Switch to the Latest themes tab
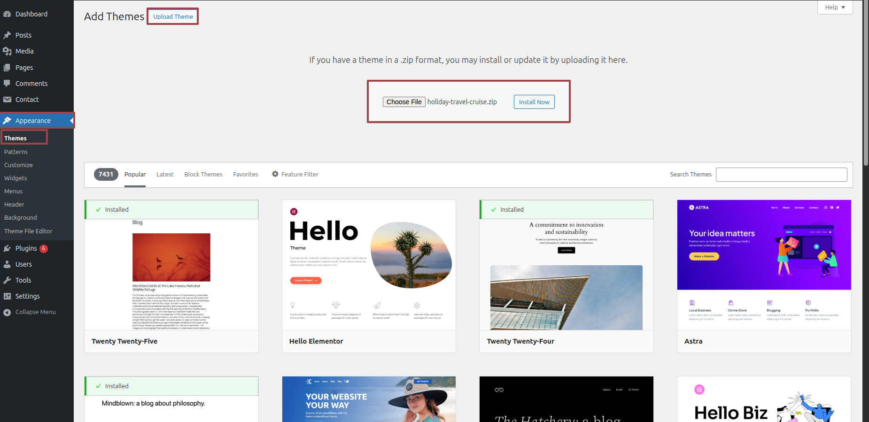Viewport: 869px width, 422px height. (x=165, y=174)
